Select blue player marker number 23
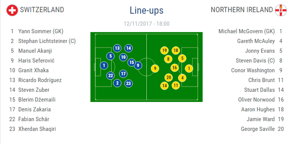 128,83
